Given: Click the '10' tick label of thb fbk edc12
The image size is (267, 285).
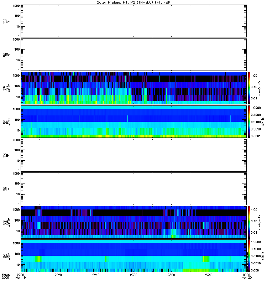Looking at the screenshot, I should point(18,97).
